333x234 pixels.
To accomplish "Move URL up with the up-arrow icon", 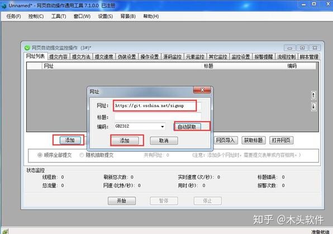I will click(313, 95).
